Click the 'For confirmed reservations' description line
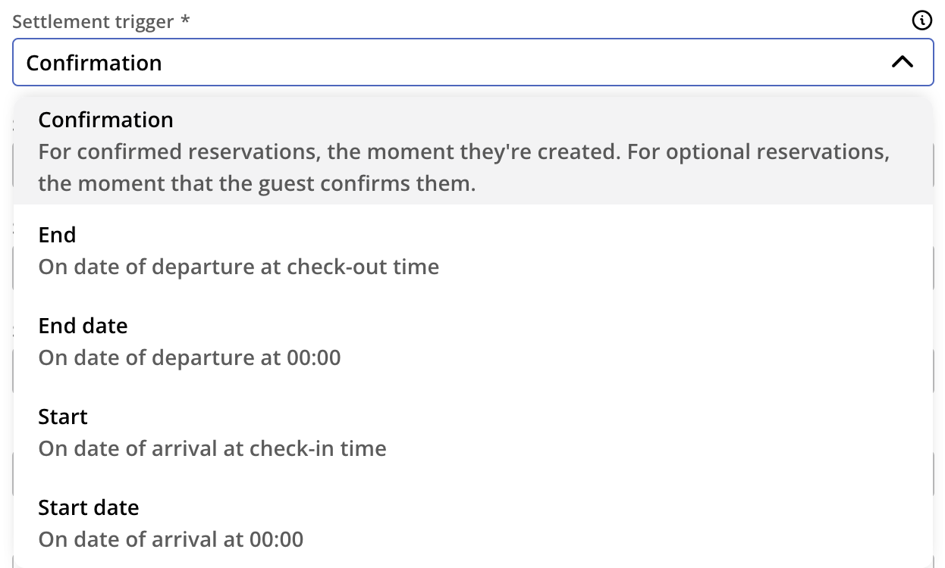 pyautogui.click(x=463, y=151)
